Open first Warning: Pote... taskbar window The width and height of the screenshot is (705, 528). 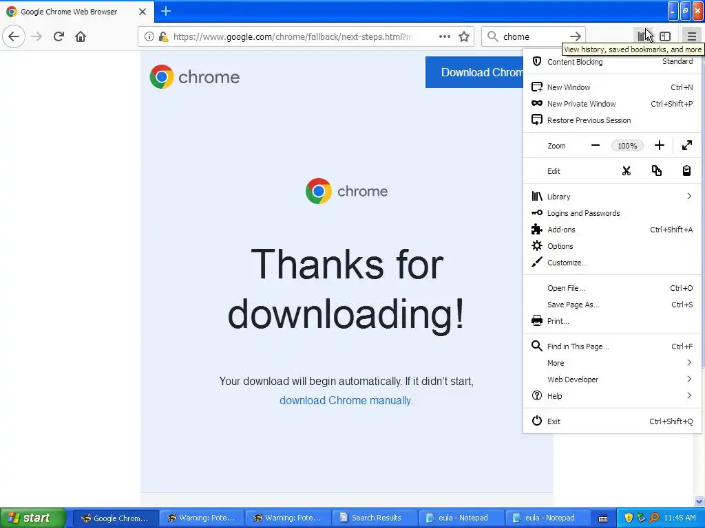tap(202, 518)
